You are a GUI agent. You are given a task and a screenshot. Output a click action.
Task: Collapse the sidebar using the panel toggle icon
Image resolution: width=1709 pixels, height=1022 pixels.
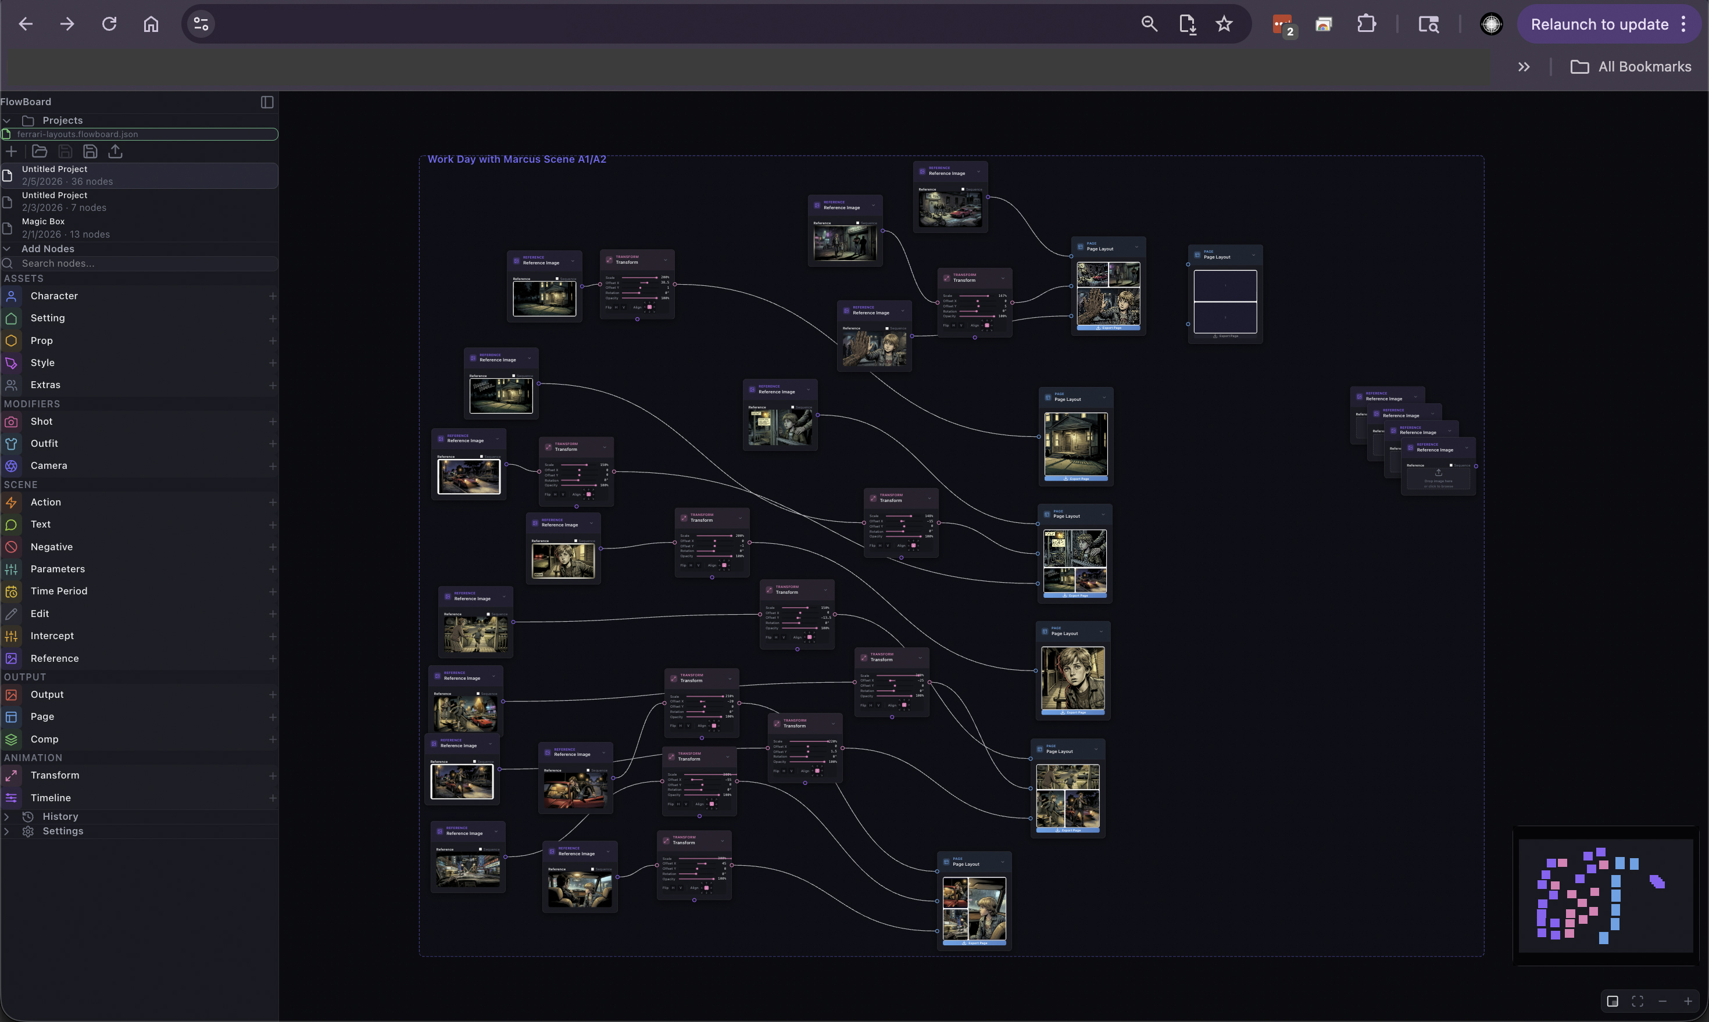tap(267, 102)
